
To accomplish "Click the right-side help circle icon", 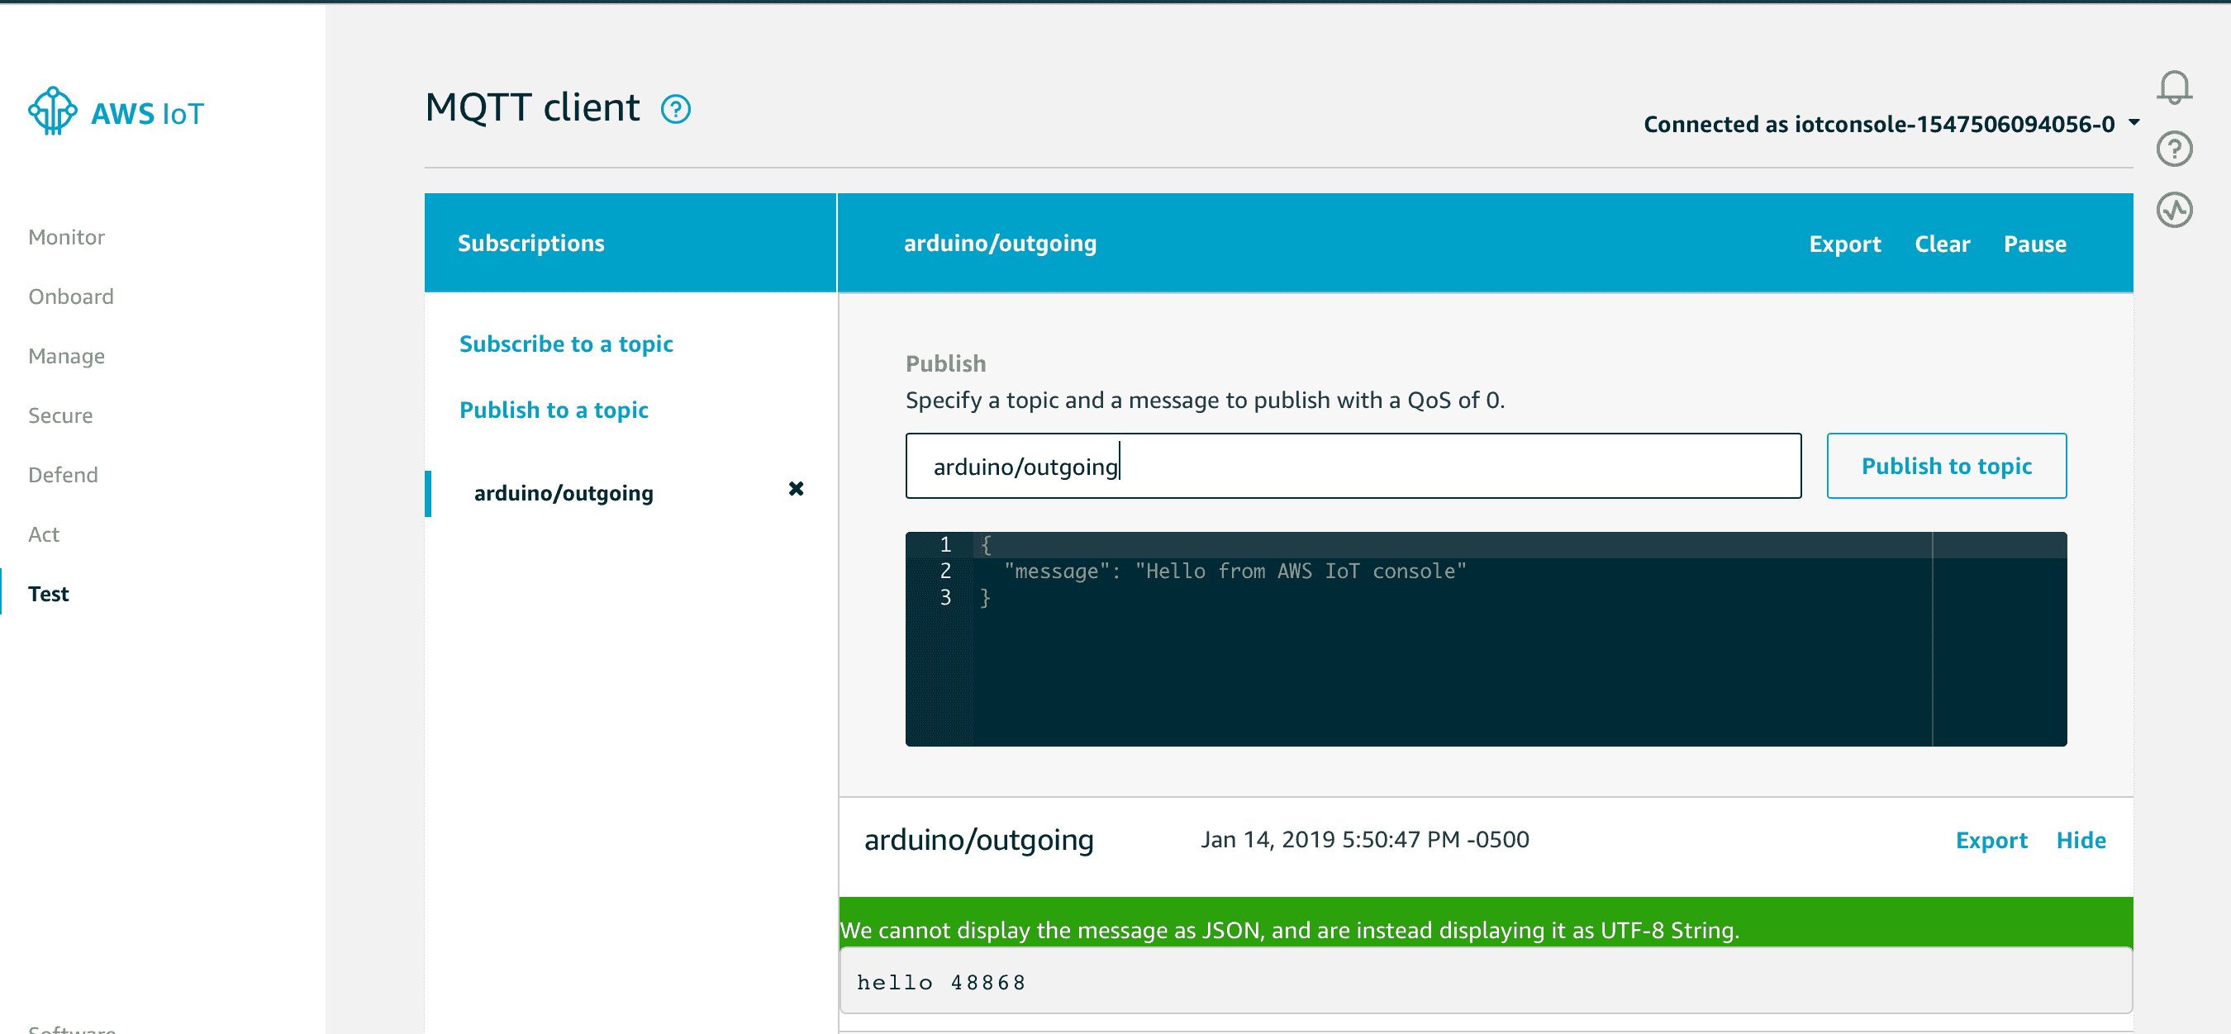I will 2173,149.
